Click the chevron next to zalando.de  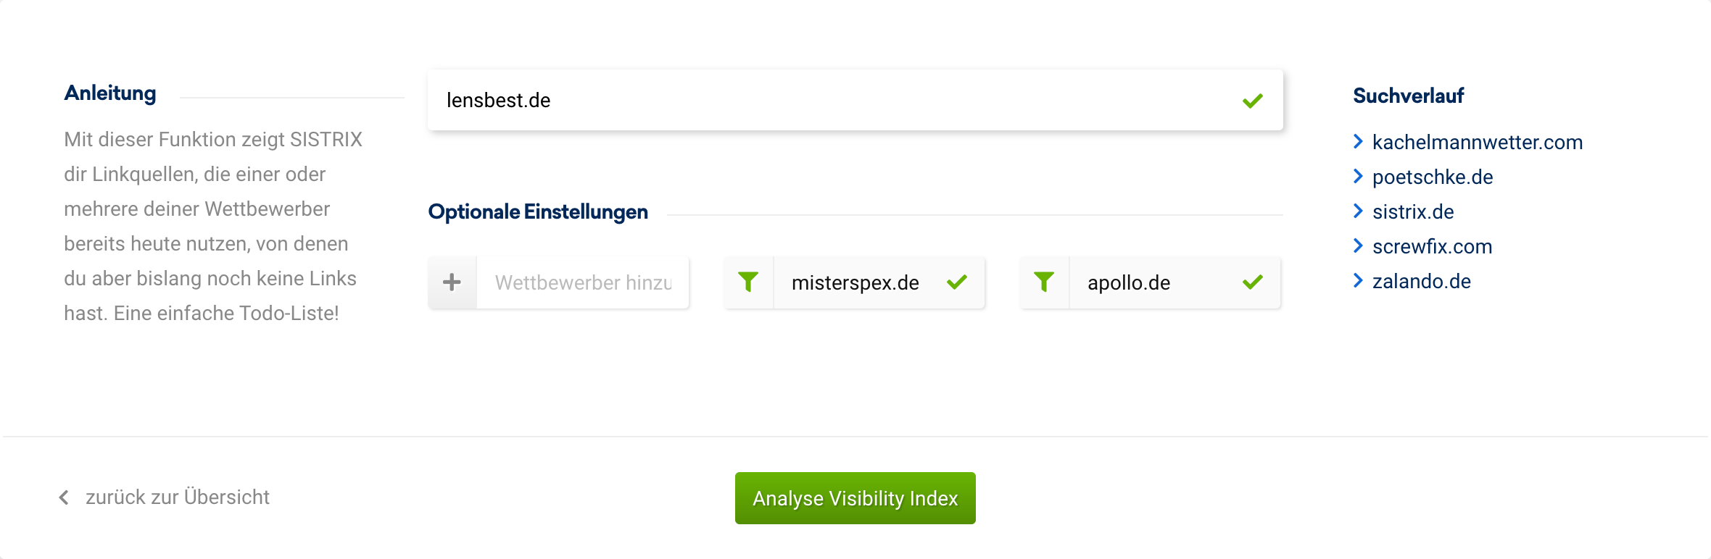click(1358, 281)
